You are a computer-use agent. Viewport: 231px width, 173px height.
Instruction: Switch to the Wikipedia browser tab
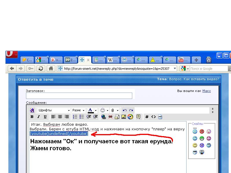point(113,60)
